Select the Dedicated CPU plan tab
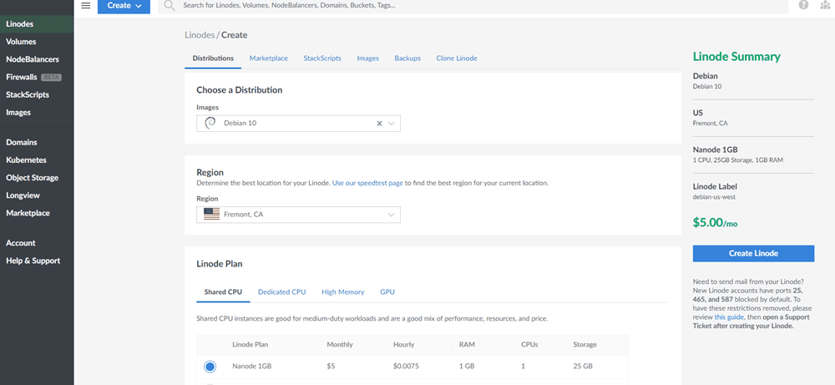The image size is (835, 385). pyautogui.click(x=281, y=291)
